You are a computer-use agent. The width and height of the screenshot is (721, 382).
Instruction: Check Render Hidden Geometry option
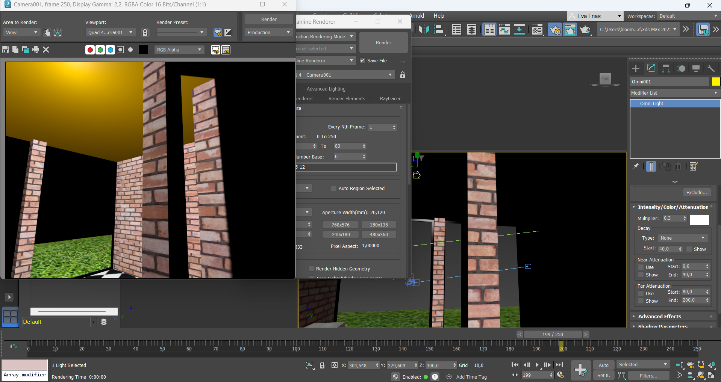click(x=311, y=269)
